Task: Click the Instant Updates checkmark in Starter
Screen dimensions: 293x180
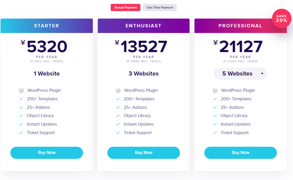Action: 21,124
